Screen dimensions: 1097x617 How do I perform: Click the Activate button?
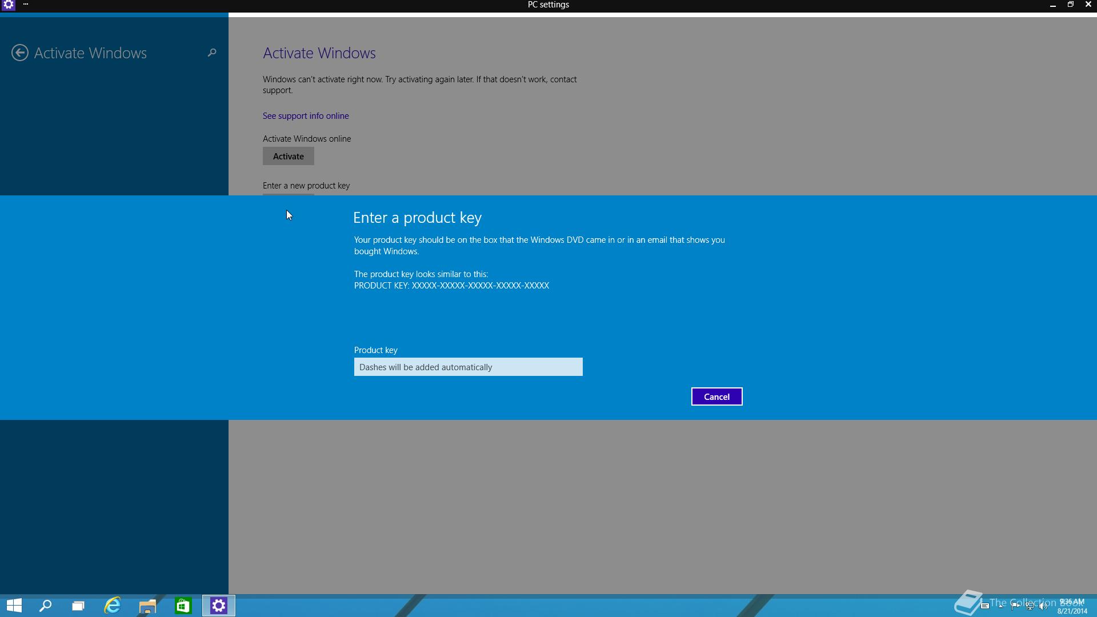tap(289, 156)
